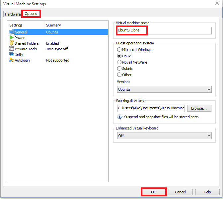
Task: Select the Shared Folders folder icon
Action: tap(12, 43)
